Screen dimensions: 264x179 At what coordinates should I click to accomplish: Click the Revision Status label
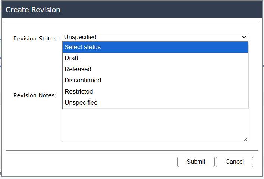36,39
